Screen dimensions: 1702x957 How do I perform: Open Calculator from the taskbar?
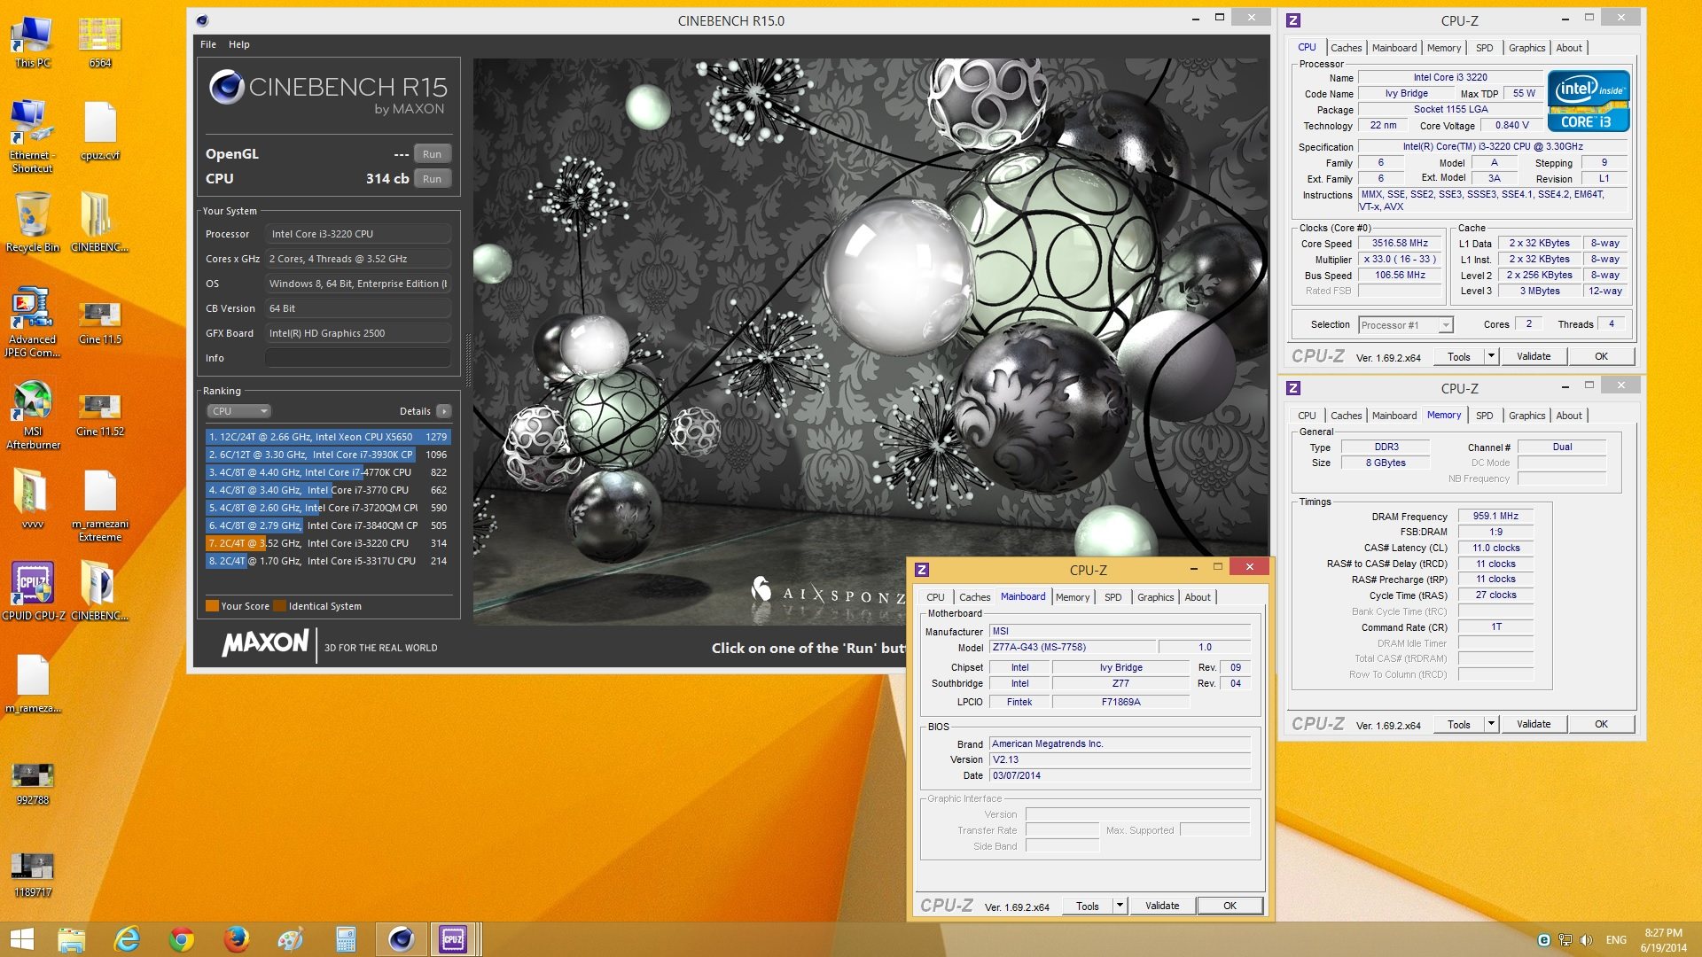point(346,939)
